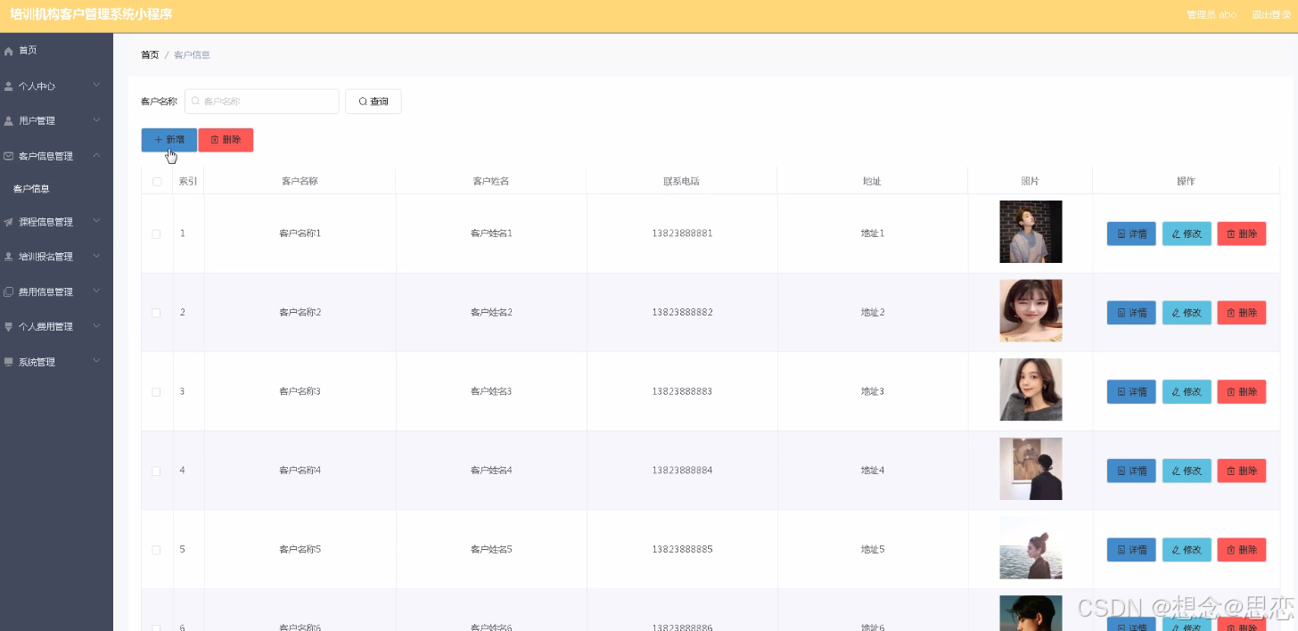Click the photo thumbnail in row 客户名称5
Screen dimensions: 1298x631
coord(1031,548)
